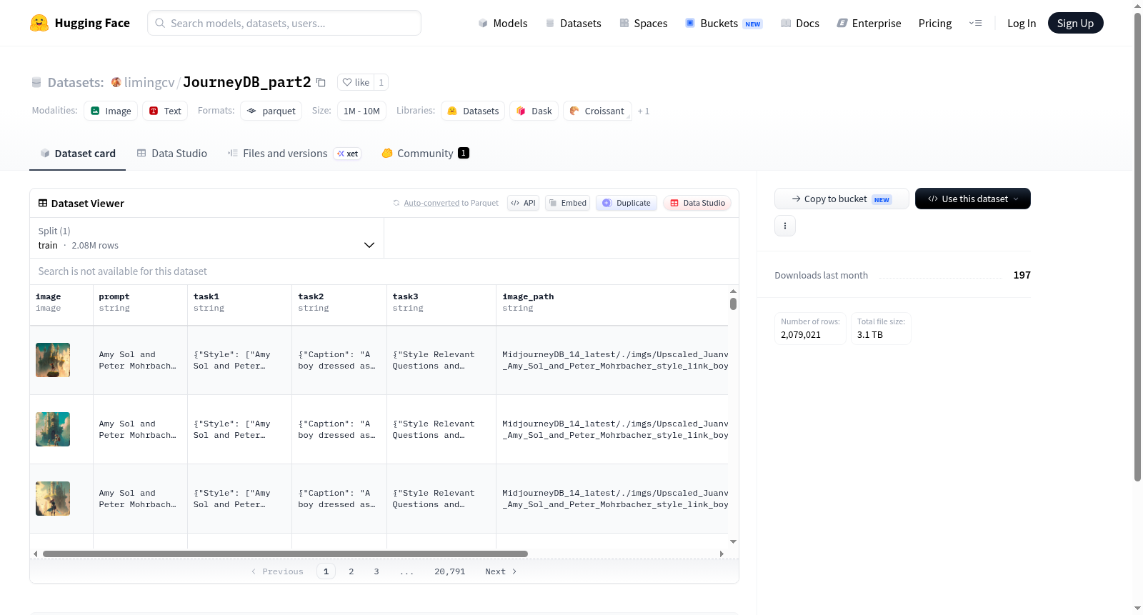Open the Use this dataset dropdown
The image size is (1143, 615).
pyautogui.click(x=972, y=199)
